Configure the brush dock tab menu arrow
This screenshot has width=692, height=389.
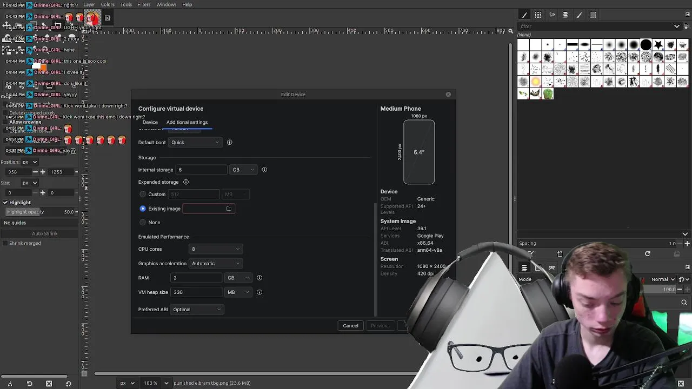[x=688, y=15]
